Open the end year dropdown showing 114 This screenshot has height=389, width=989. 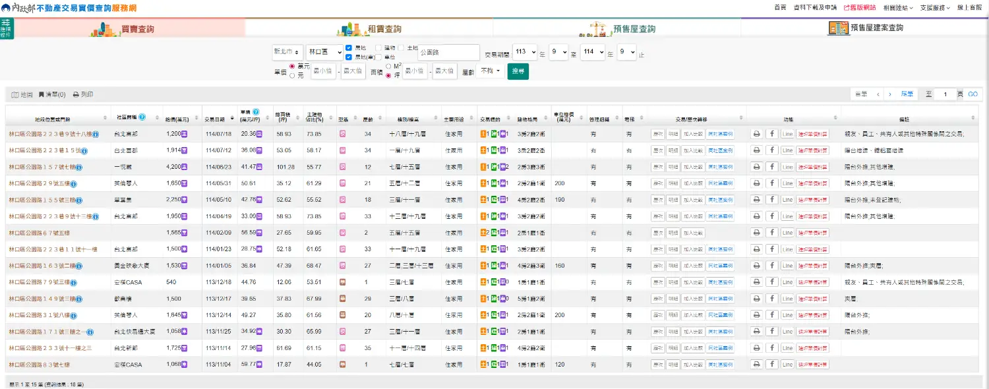point(593,53)
